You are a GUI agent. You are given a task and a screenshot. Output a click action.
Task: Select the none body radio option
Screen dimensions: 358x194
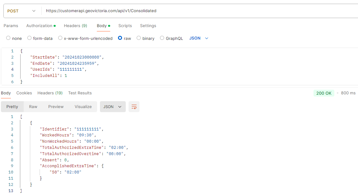click(x=8, y=38)
